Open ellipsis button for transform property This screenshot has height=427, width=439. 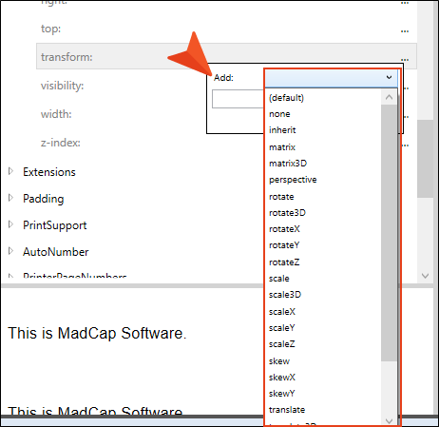[405, 59]
